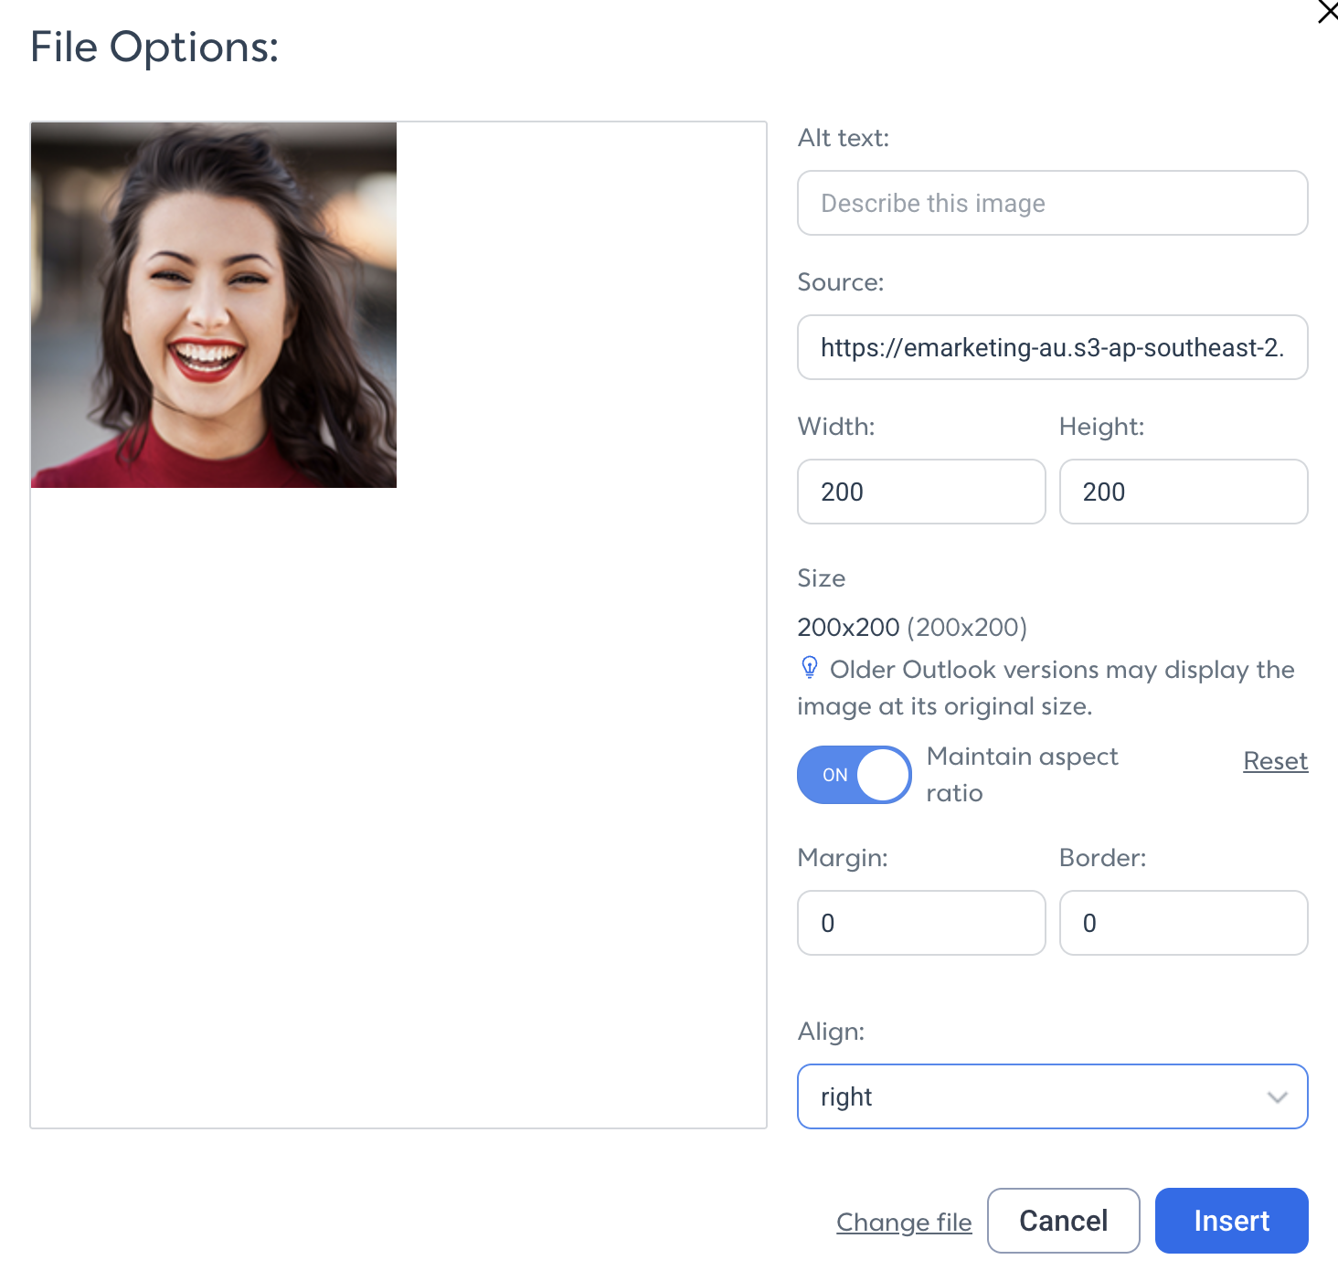Click the Alt text input field
This screenshot has height=1281, width=1338.
pos(1052,203)
